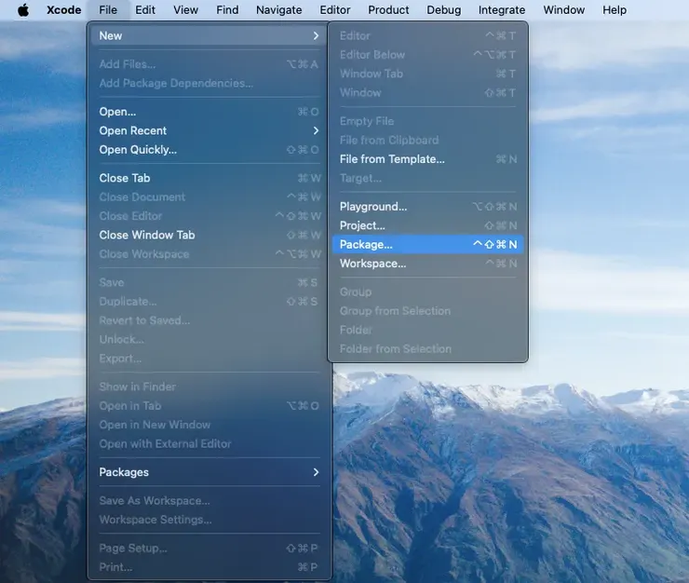The image size is (689, 583).
Task: Click Open with External Editor item
Action: pyautogui.click(x=209, y=443)
